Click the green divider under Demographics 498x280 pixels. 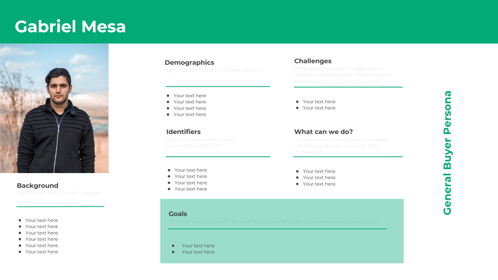click(217, 85)
